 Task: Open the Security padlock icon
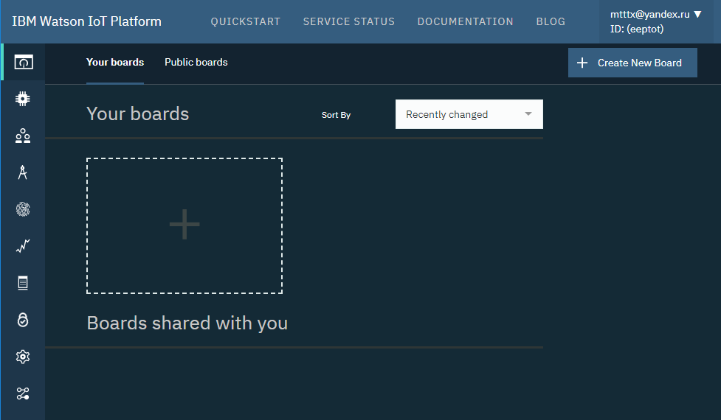click(23, 320)
